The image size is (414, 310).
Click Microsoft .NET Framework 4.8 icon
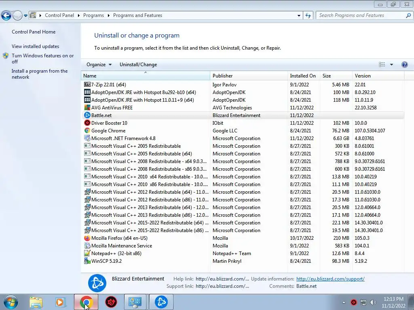point(87,138)
